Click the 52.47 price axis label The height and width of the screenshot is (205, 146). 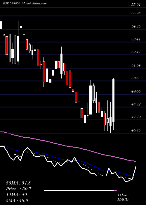(x=136, y=52)
